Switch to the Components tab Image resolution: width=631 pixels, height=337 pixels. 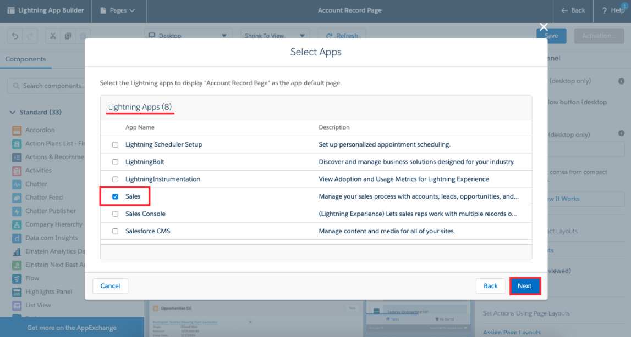[25, 59]
